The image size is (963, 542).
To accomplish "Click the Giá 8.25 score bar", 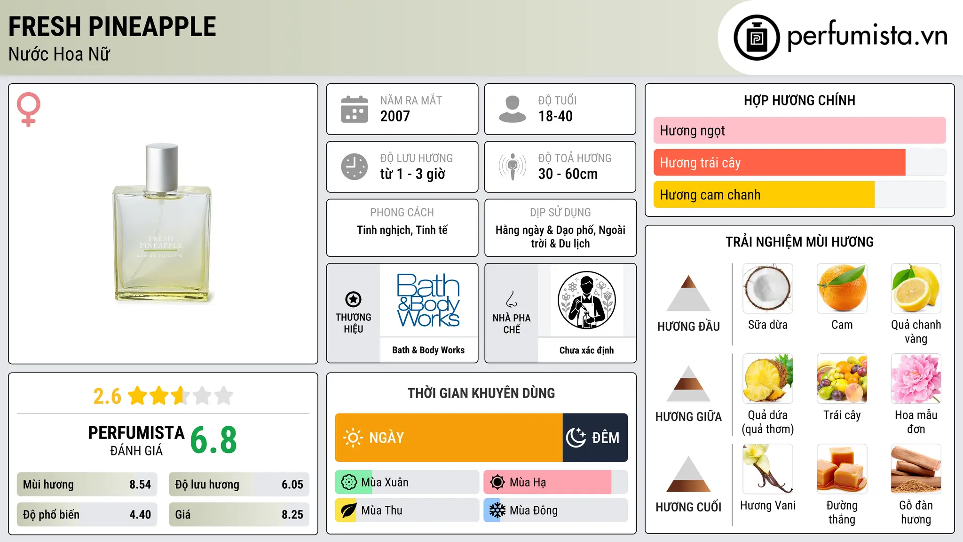I will pos(239,515).
